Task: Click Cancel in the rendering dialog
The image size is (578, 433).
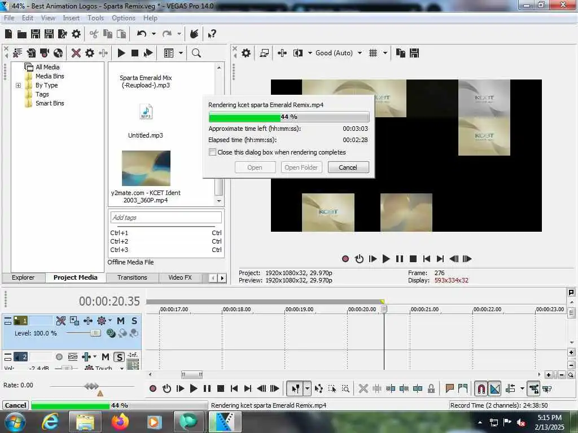Action: [348, 167]
